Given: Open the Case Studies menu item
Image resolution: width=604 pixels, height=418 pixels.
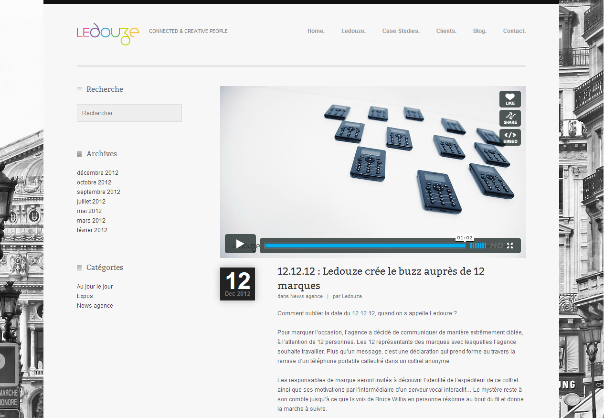Looking at the screenshot, I should 401,31.
